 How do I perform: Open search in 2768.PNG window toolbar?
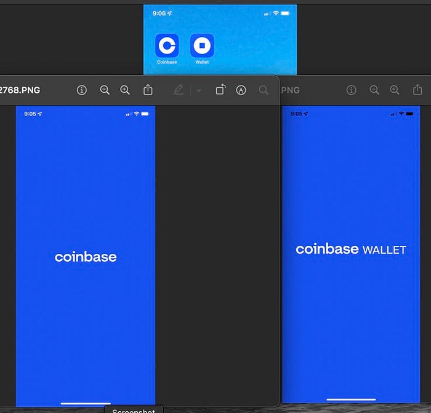click(264, 90)
